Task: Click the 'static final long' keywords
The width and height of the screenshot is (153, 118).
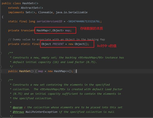Action: coord(22,21)
